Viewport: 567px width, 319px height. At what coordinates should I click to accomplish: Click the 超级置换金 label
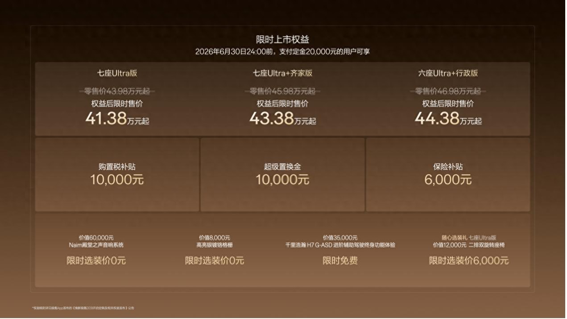click(282, 167)
